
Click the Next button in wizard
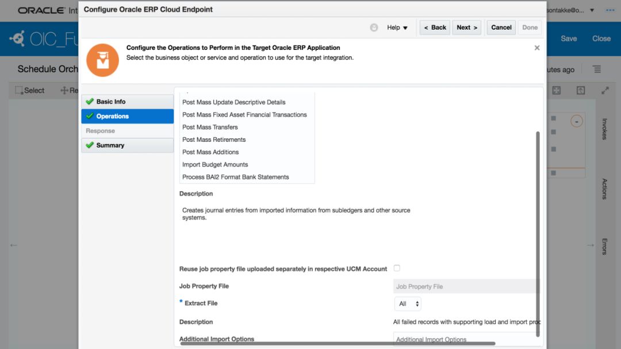466,28
